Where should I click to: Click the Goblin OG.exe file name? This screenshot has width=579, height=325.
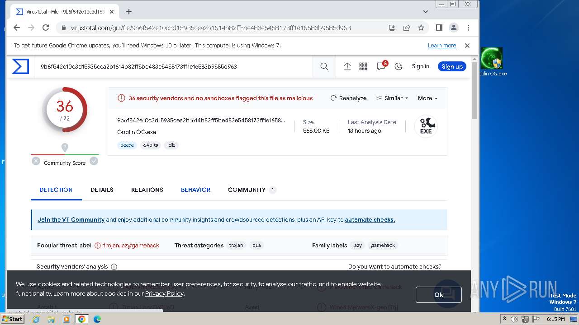coord(137,132)
